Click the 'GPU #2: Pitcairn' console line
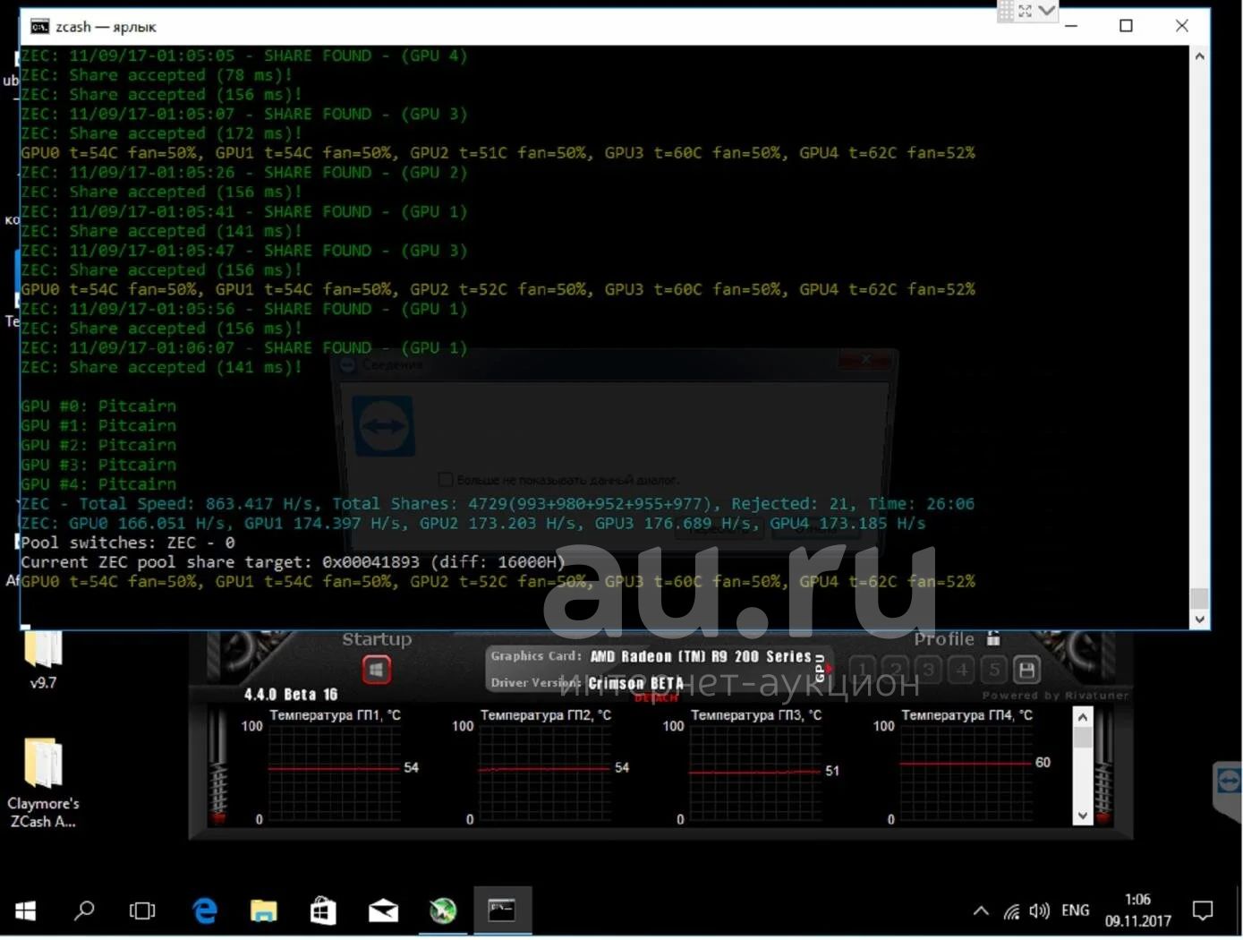This screenshot has width=1243, height=940. click(98, 446)
